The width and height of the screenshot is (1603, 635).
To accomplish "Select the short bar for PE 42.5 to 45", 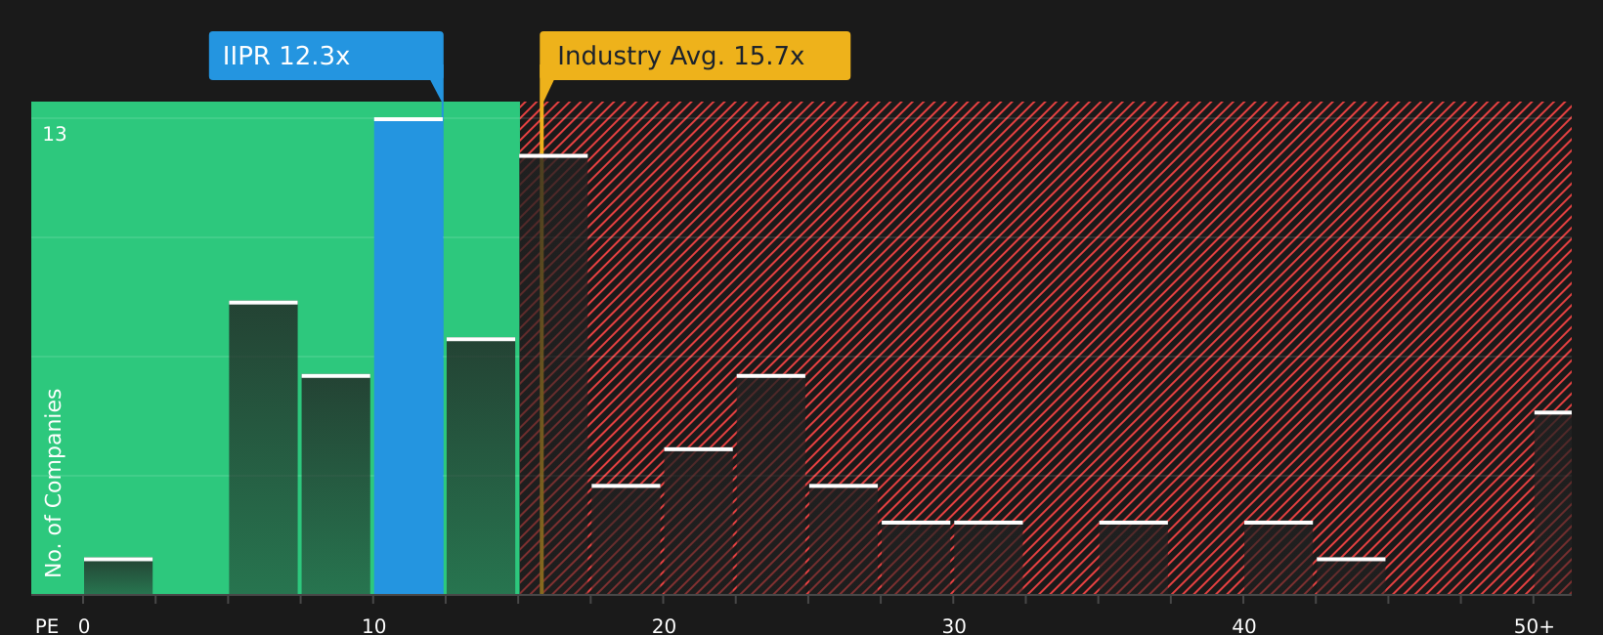I will 1351,576.
